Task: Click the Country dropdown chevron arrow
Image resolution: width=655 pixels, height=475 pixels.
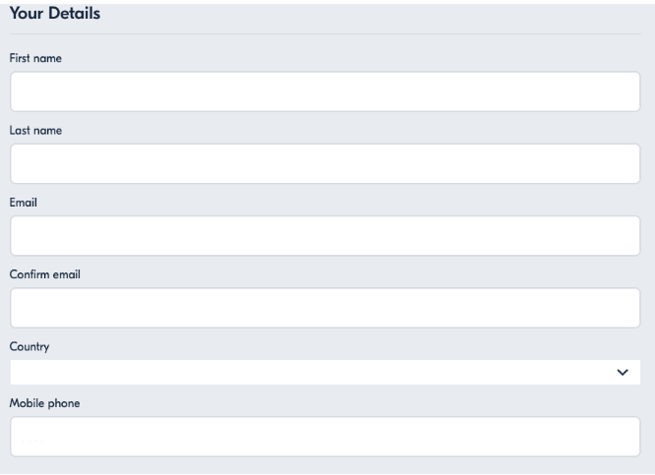Action: click(623, 372)
